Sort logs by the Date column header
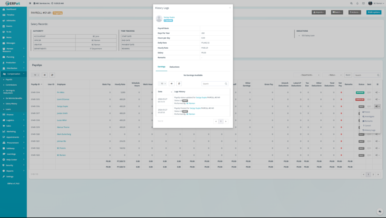 pyautogui.click(x=160, y=92)
